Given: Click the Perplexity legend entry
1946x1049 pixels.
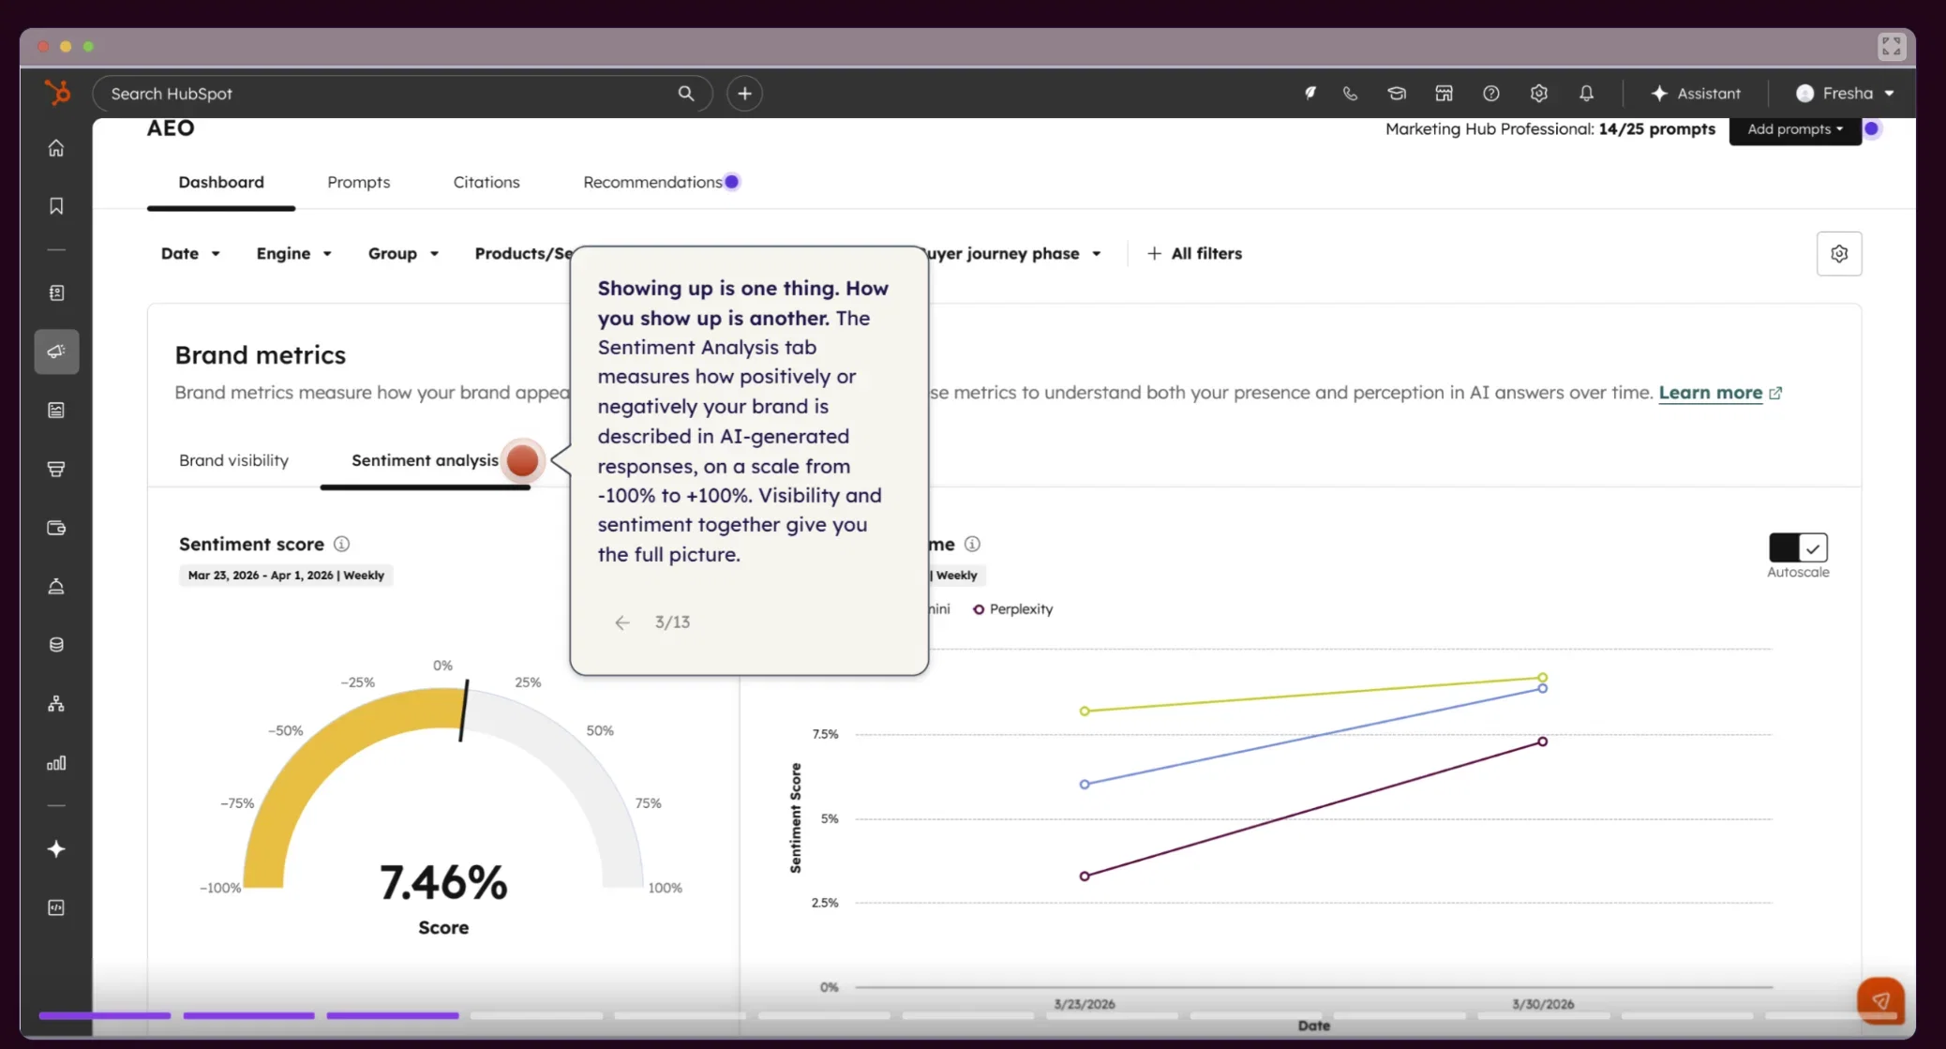Looking at the screenshot, I should pyautogui.click(x=1012, y=609).
